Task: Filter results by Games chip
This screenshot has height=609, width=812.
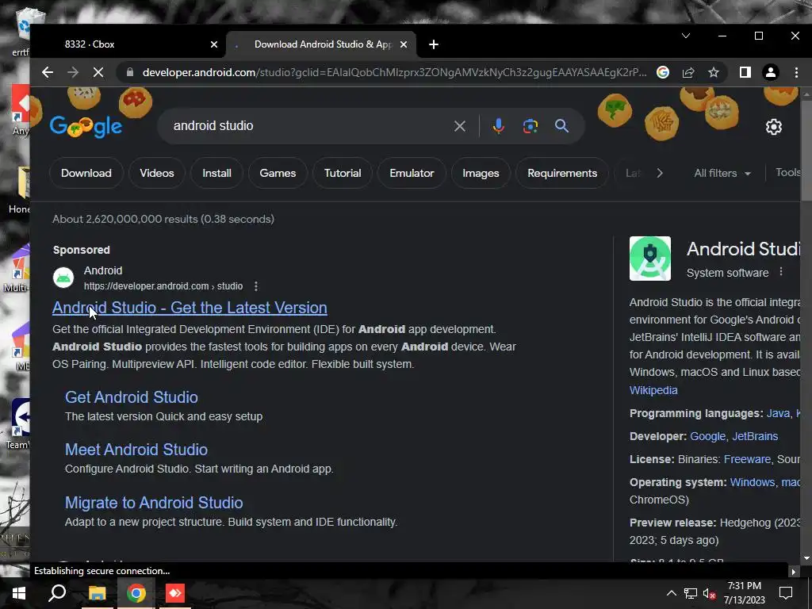Action: coord(278,173)
